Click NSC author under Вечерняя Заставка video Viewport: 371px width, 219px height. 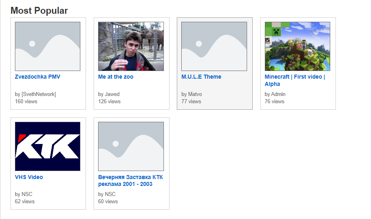110,194
